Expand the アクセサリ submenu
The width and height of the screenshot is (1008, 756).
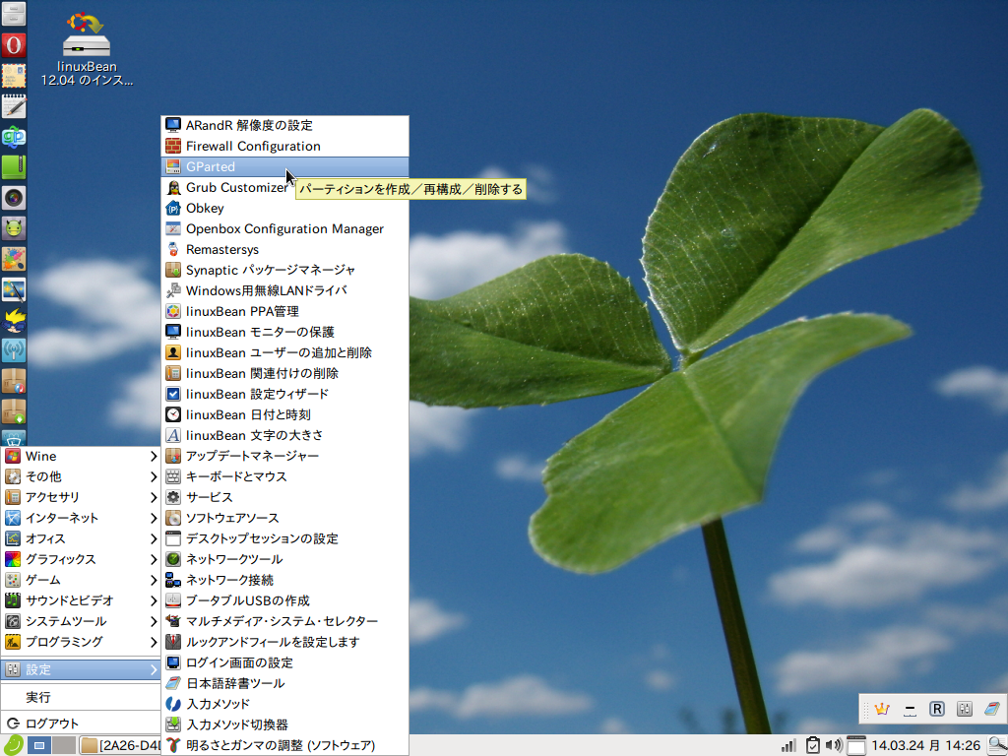pyautogui.click(x=81, y=497)
